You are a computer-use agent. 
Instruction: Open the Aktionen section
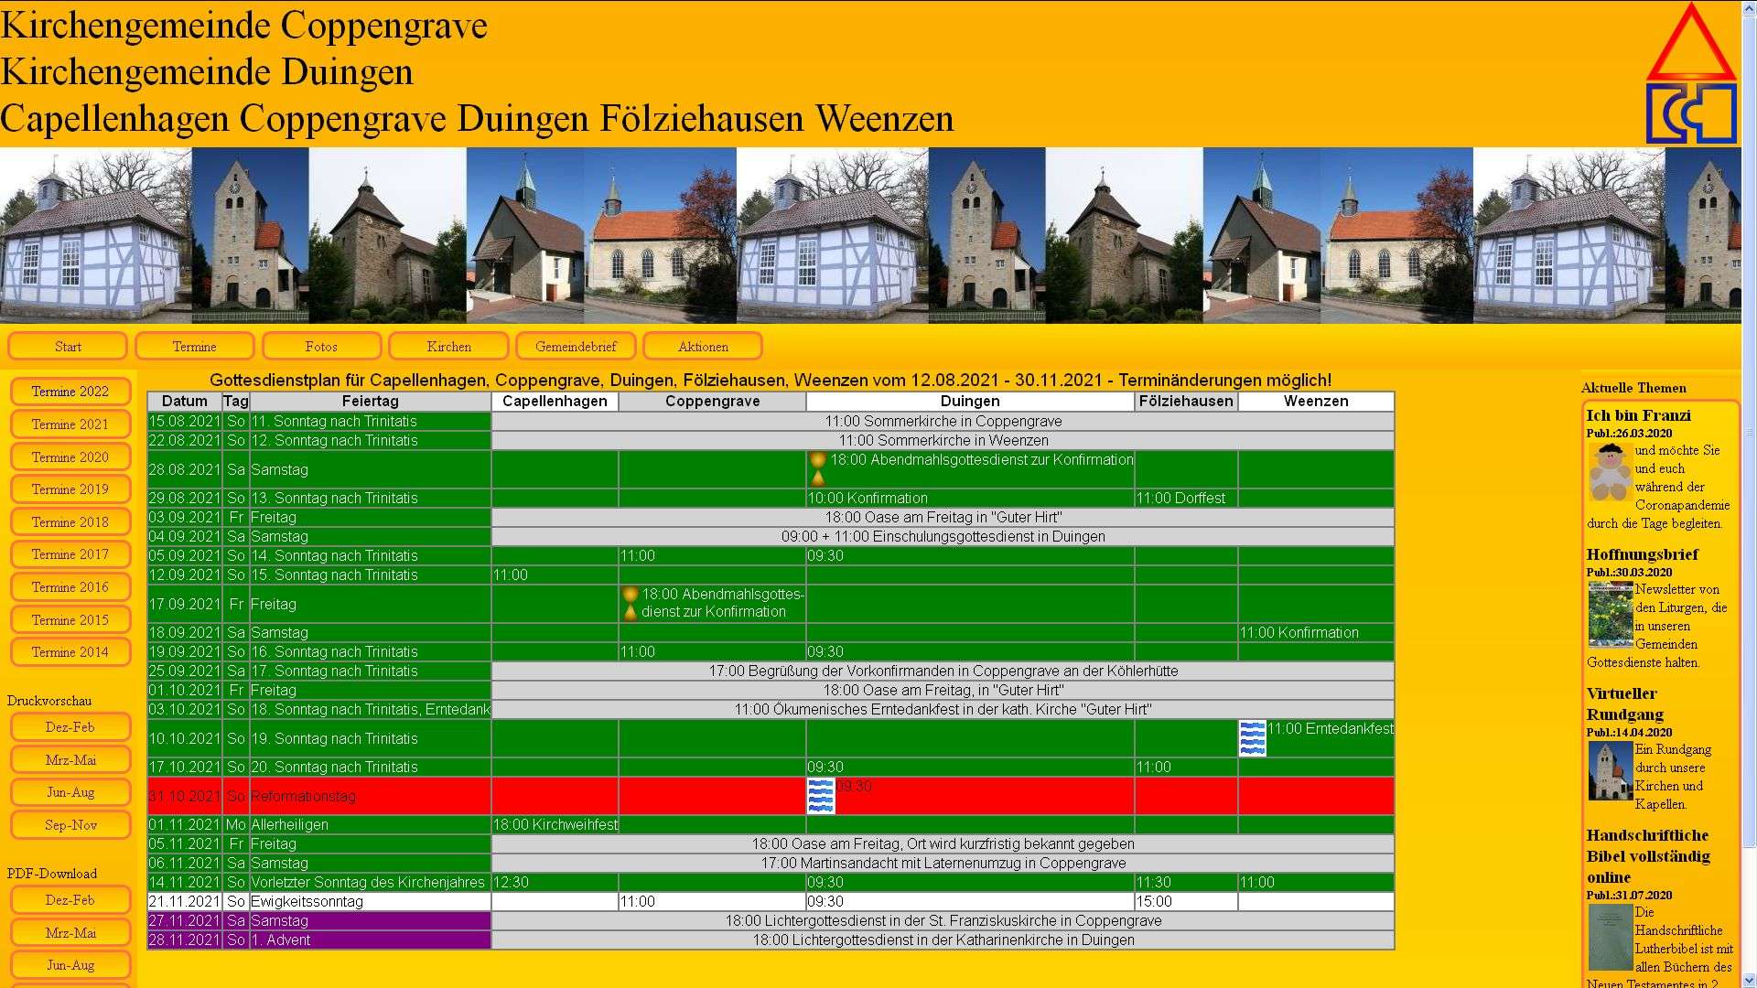pyautogui.click(x=704, y=346)
